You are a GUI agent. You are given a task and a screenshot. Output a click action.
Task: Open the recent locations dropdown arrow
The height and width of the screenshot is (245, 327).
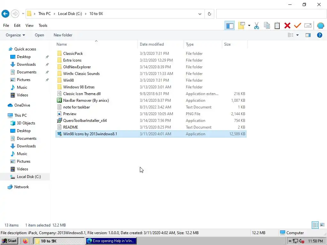(x=23, y=14)
